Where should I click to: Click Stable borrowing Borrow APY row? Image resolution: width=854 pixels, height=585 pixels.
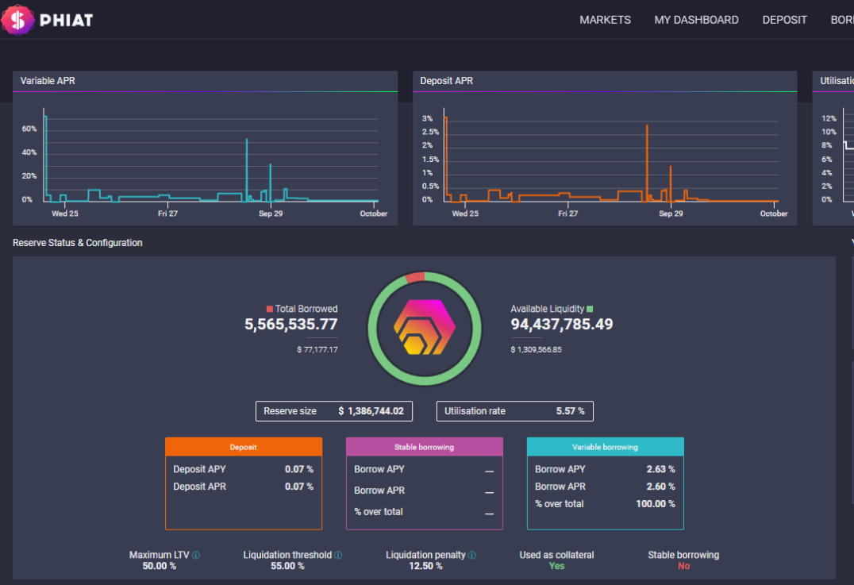click(425, 470)
